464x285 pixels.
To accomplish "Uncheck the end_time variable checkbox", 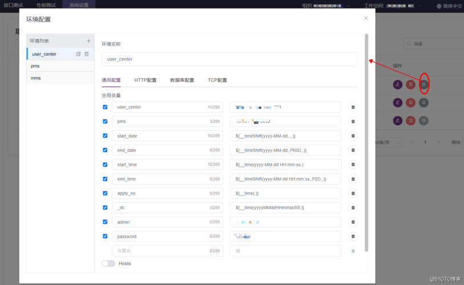I will 105,179.
